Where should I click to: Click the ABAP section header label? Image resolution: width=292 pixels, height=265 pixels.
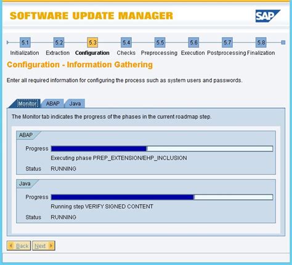pyautogui.click(x=26, y=135)
